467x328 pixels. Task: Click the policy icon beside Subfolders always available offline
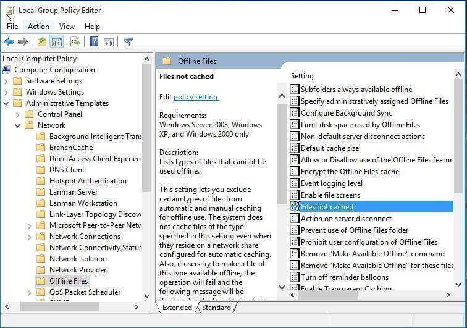coord(294,89)
